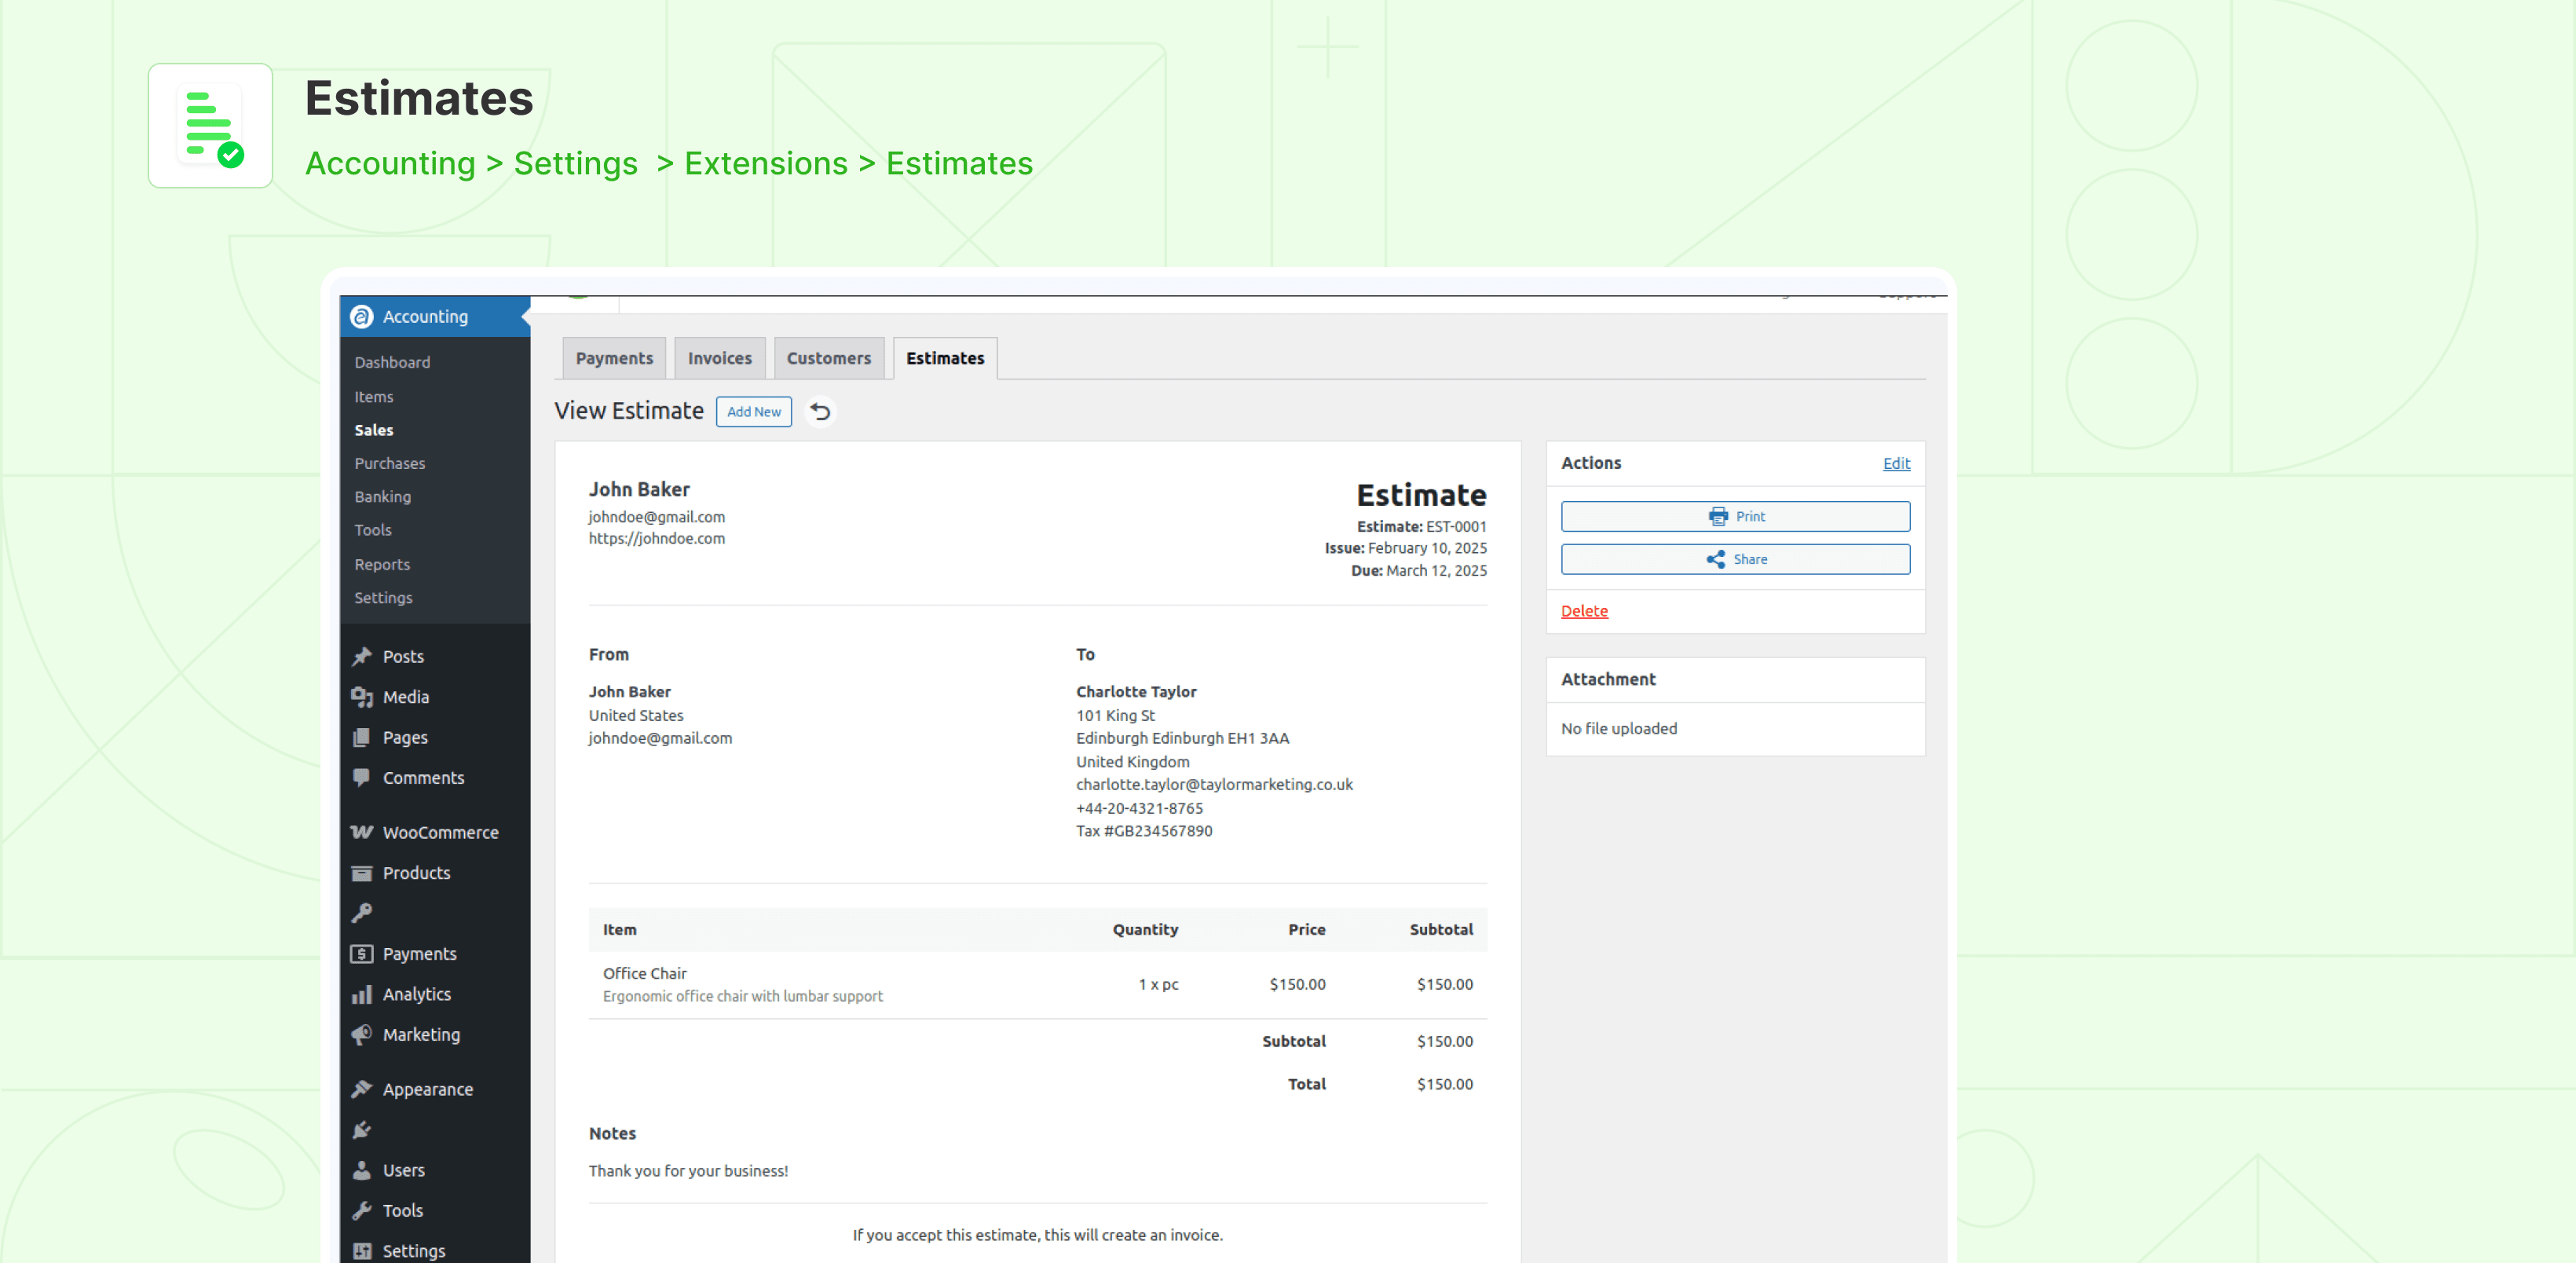The height and width of the screenshot is (1263, 2576).
Task: Click the Share button label
Action: pyautogui.click(x=1750, y=559)
